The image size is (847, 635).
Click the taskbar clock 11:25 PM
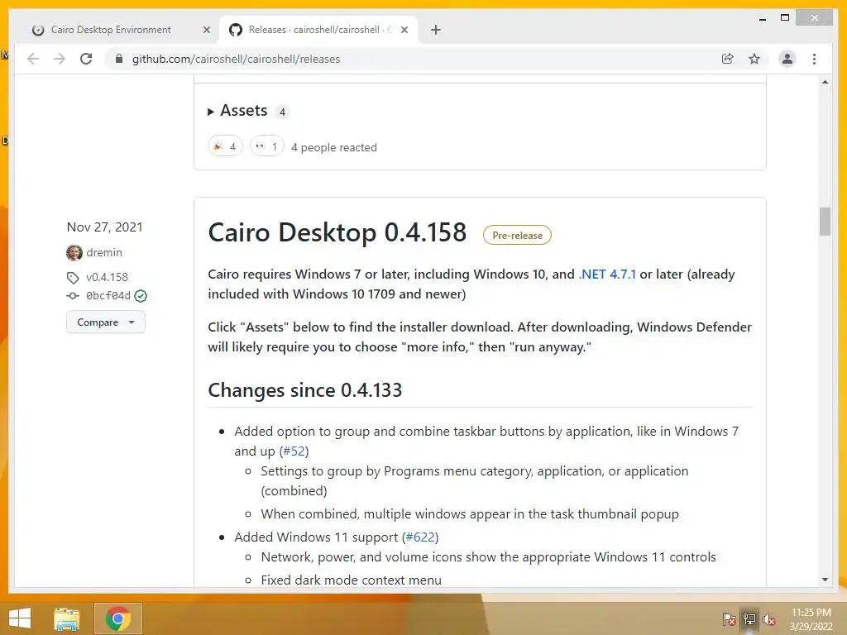[x=811, y=613]
